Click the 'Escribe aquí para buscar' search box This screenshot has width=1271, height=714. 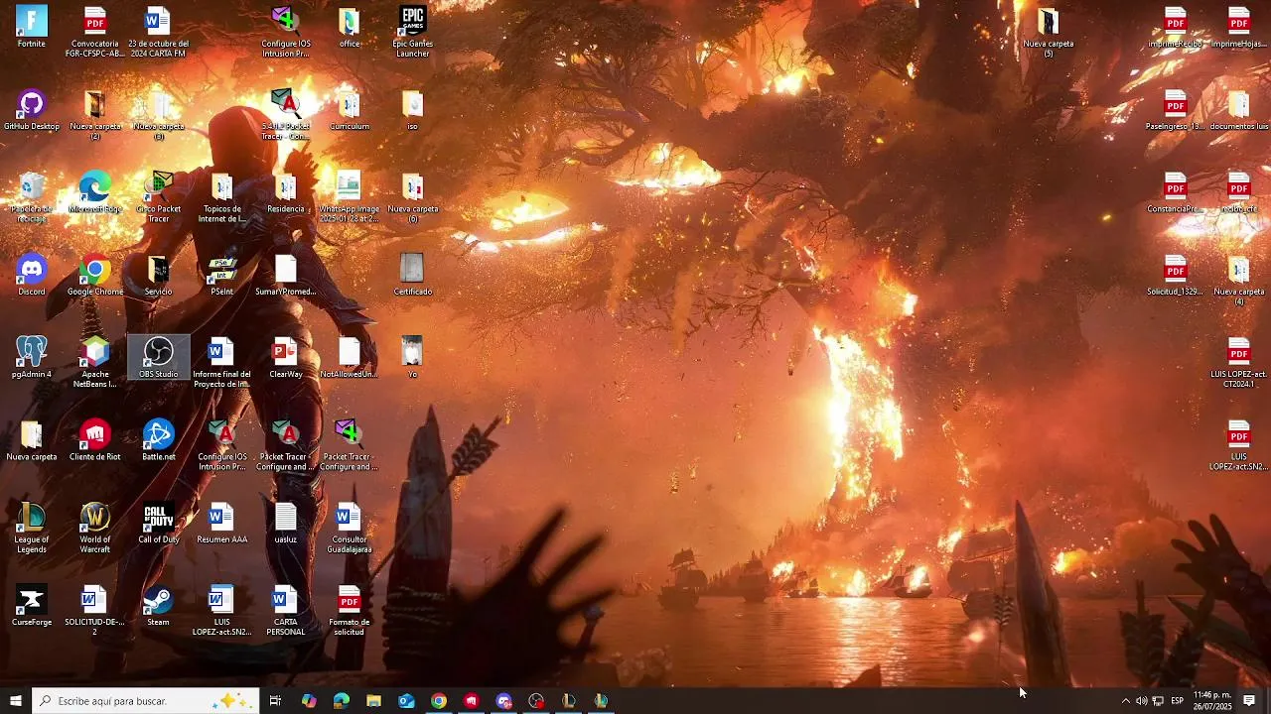[x=146, y=701]
